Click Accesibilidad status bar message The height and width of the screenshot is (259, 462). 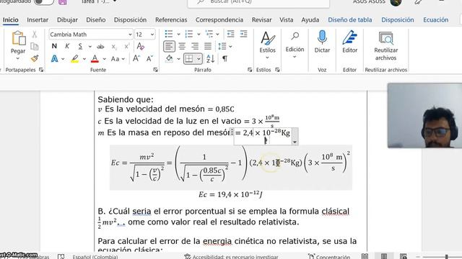pos(231,257)
